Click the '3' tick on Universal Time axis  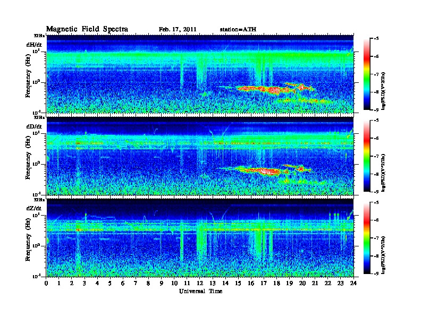(85, 284)
